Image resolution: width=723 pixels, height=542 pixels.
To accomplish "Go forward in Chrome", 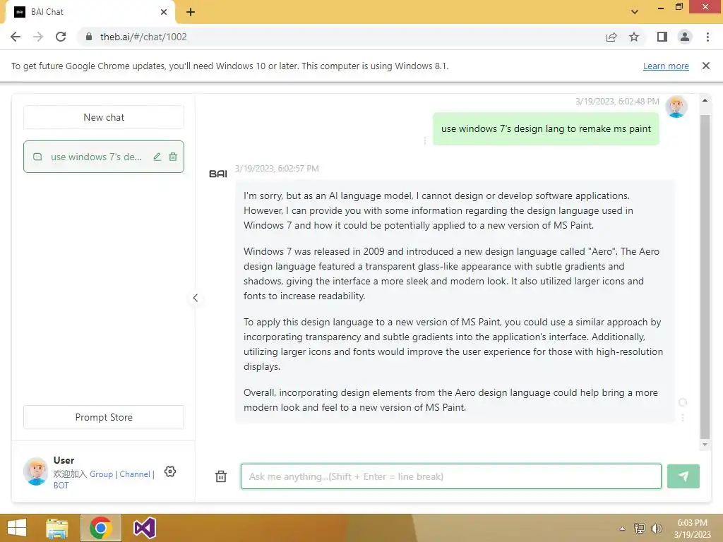I will [x=38, y=37].
